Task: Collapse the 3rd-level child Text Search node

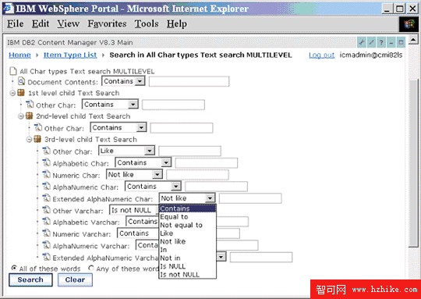Action: (x=30, y=139)
